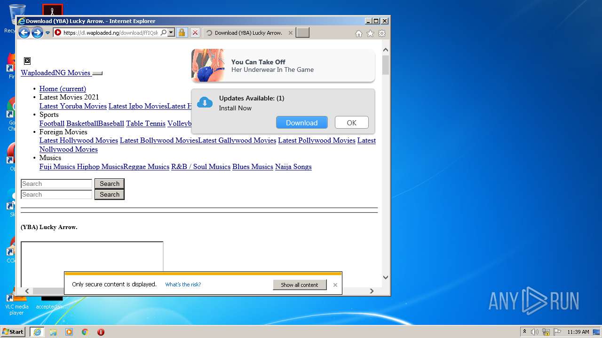Open Latest Yoruba Movies link
This screenshot has height=338, width=602.
[73, 106]
